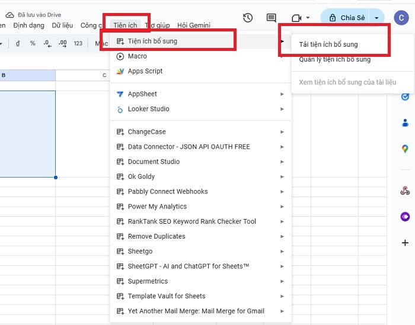Open Định dạng menu
415x325 pixels.
point(28,25)
